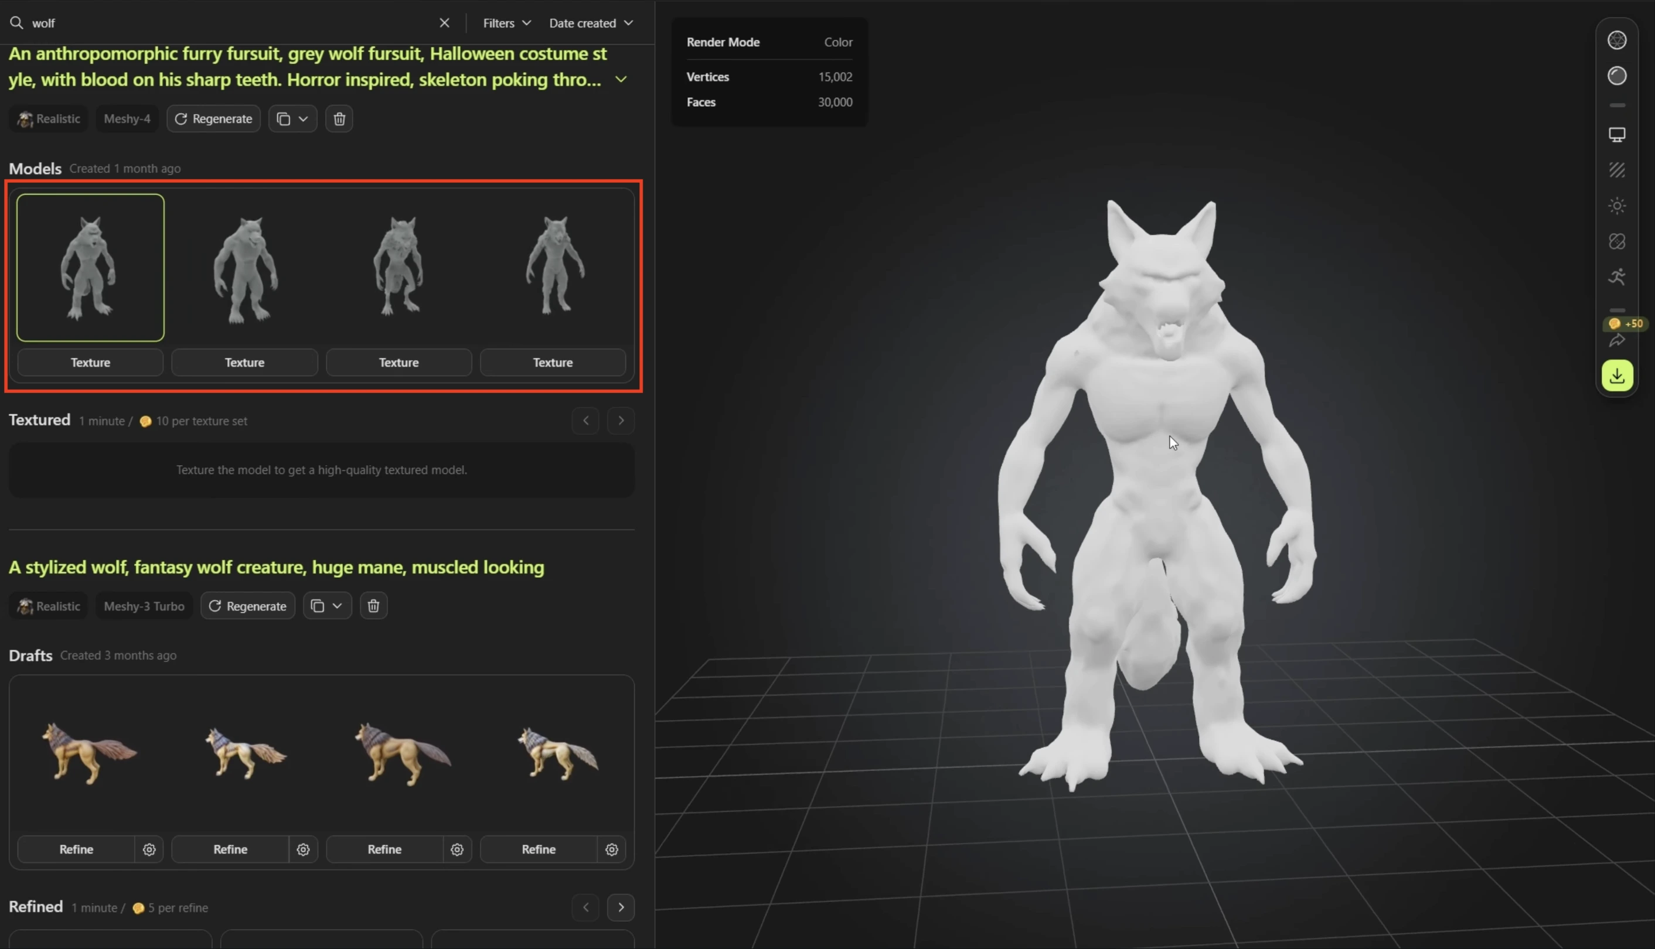
Task: Regenerate the stylized wolf creature prompt
Action: tap(247, 606)
